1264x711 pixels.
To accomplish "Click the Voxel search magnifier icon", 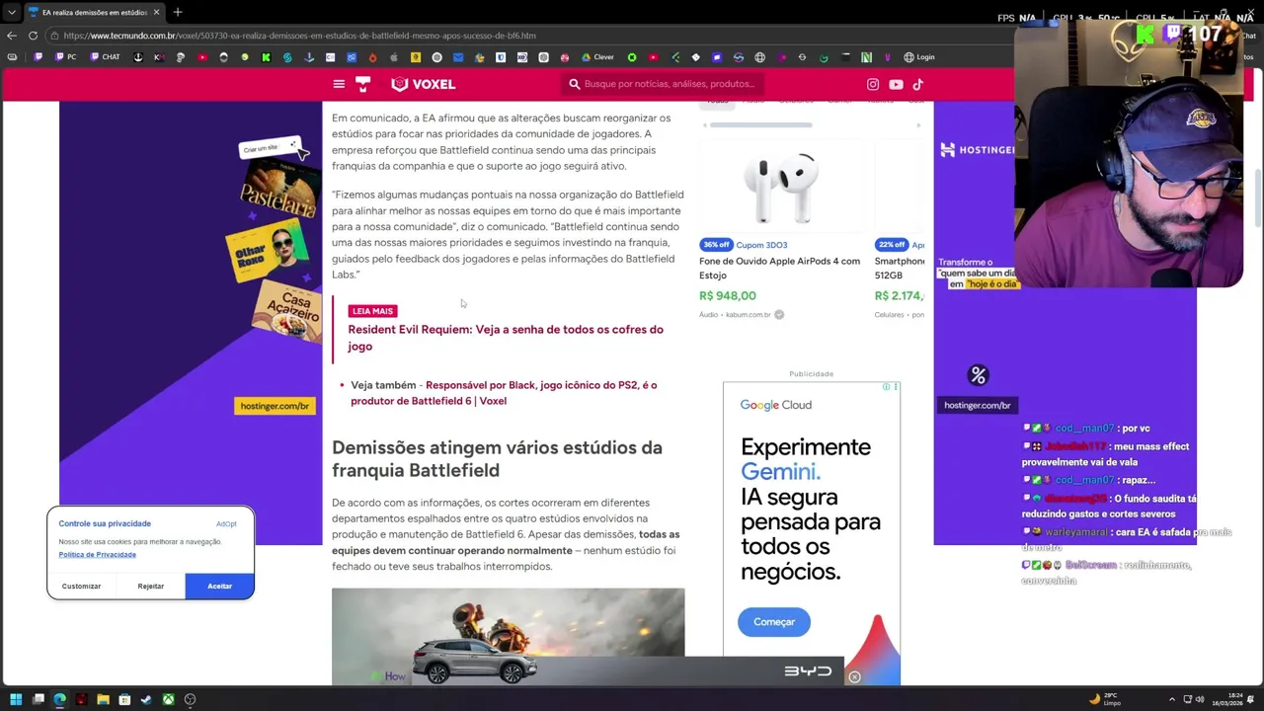I will [x=574, y=84].
